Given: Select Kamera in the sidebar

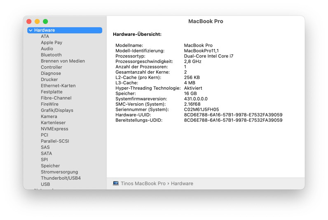Looking at the screenshot, I should coord(49,116).
